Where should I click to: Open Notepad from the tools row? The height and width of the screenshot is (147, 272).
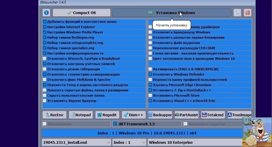point(81,115)
